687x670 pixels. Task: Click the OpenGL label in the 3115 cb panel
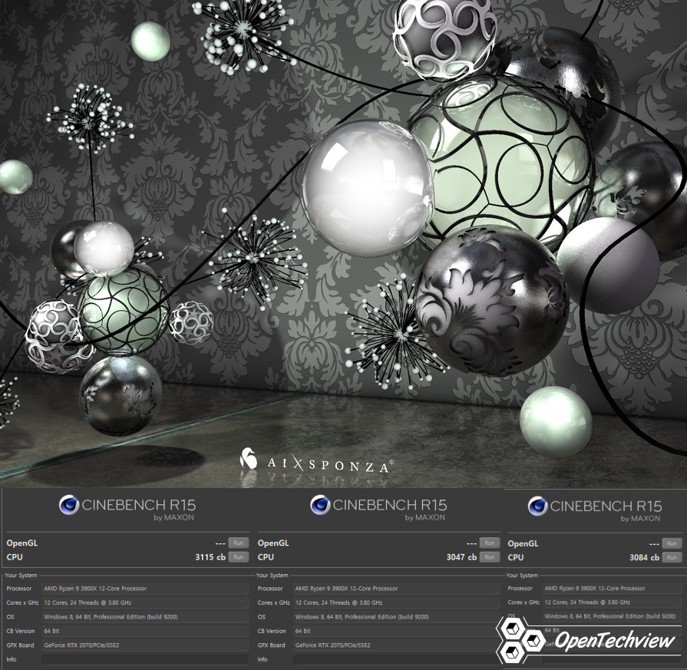point(22,543)
